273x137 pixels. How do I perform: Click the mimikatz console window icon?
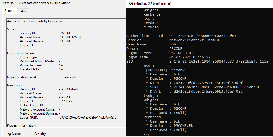[x=130, y=4]
